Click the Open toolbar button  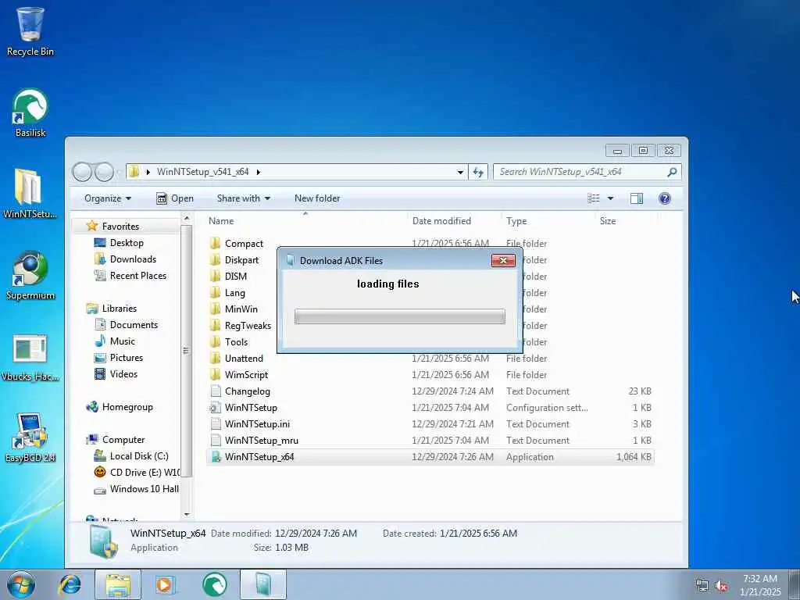[x=174, y=198]
